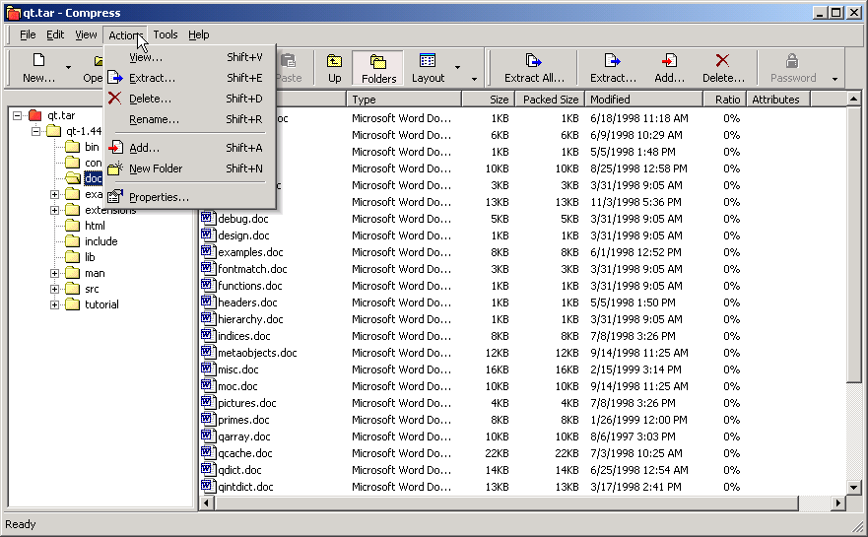868x537 pixels.
Task: Select the examples.doc file icon
Action: point(208,251)
